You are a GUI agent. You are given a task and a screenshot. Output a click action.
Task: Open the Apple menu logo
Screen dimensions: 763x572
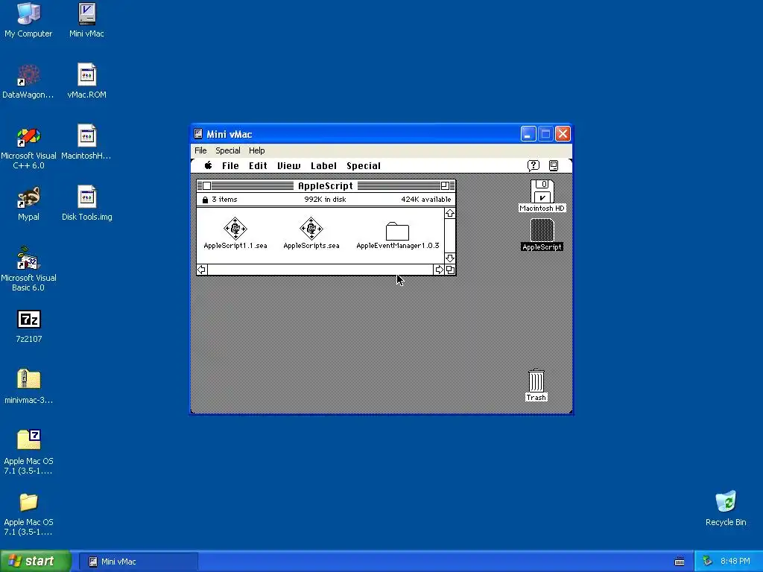(209, 165)
